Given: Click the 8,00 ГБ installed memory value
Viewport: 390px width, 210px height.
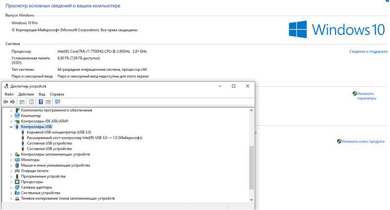Looking at the screenshot, I should (x=79, y=58).
